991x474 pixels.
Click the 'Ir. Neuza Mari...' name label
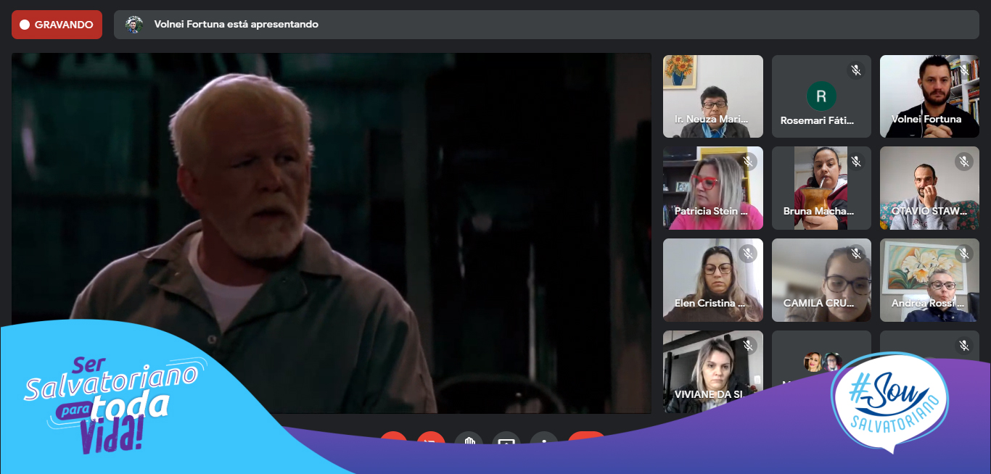(x=711, y=120)
